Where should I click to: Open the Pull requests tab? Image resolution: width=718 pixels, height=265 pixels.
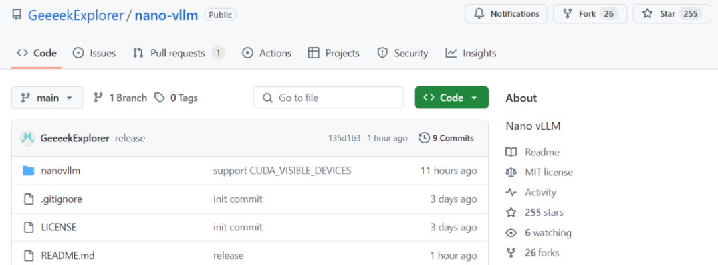(179, 53)
